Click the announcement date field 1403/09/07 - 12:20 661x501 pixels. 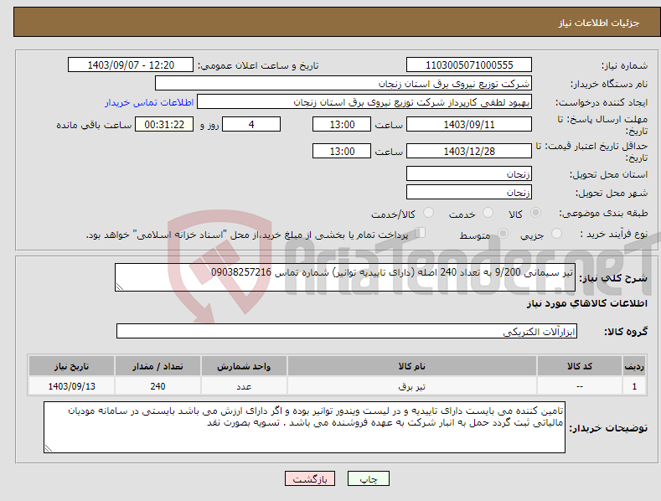point(131,65)
